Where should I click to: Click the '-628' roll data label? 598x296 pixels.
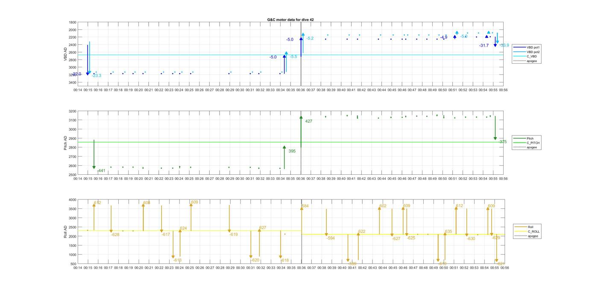[115, 234]
